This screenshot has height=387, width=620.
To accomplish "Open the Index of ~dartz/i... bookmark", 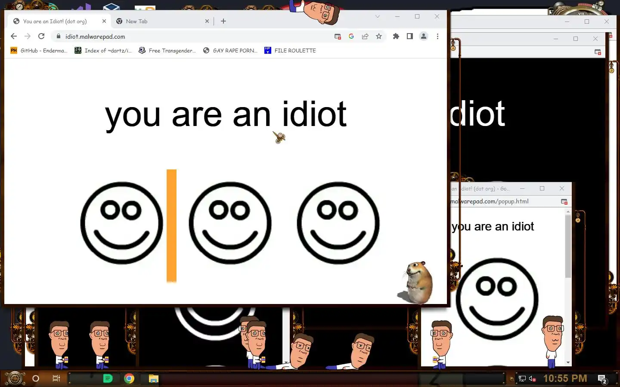I will pos(103,51).
